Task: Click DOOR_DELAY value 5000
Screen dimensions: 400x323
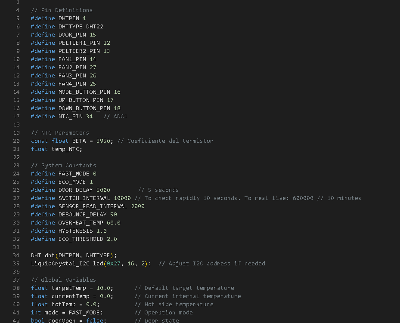Action: [x=103, y=190]
